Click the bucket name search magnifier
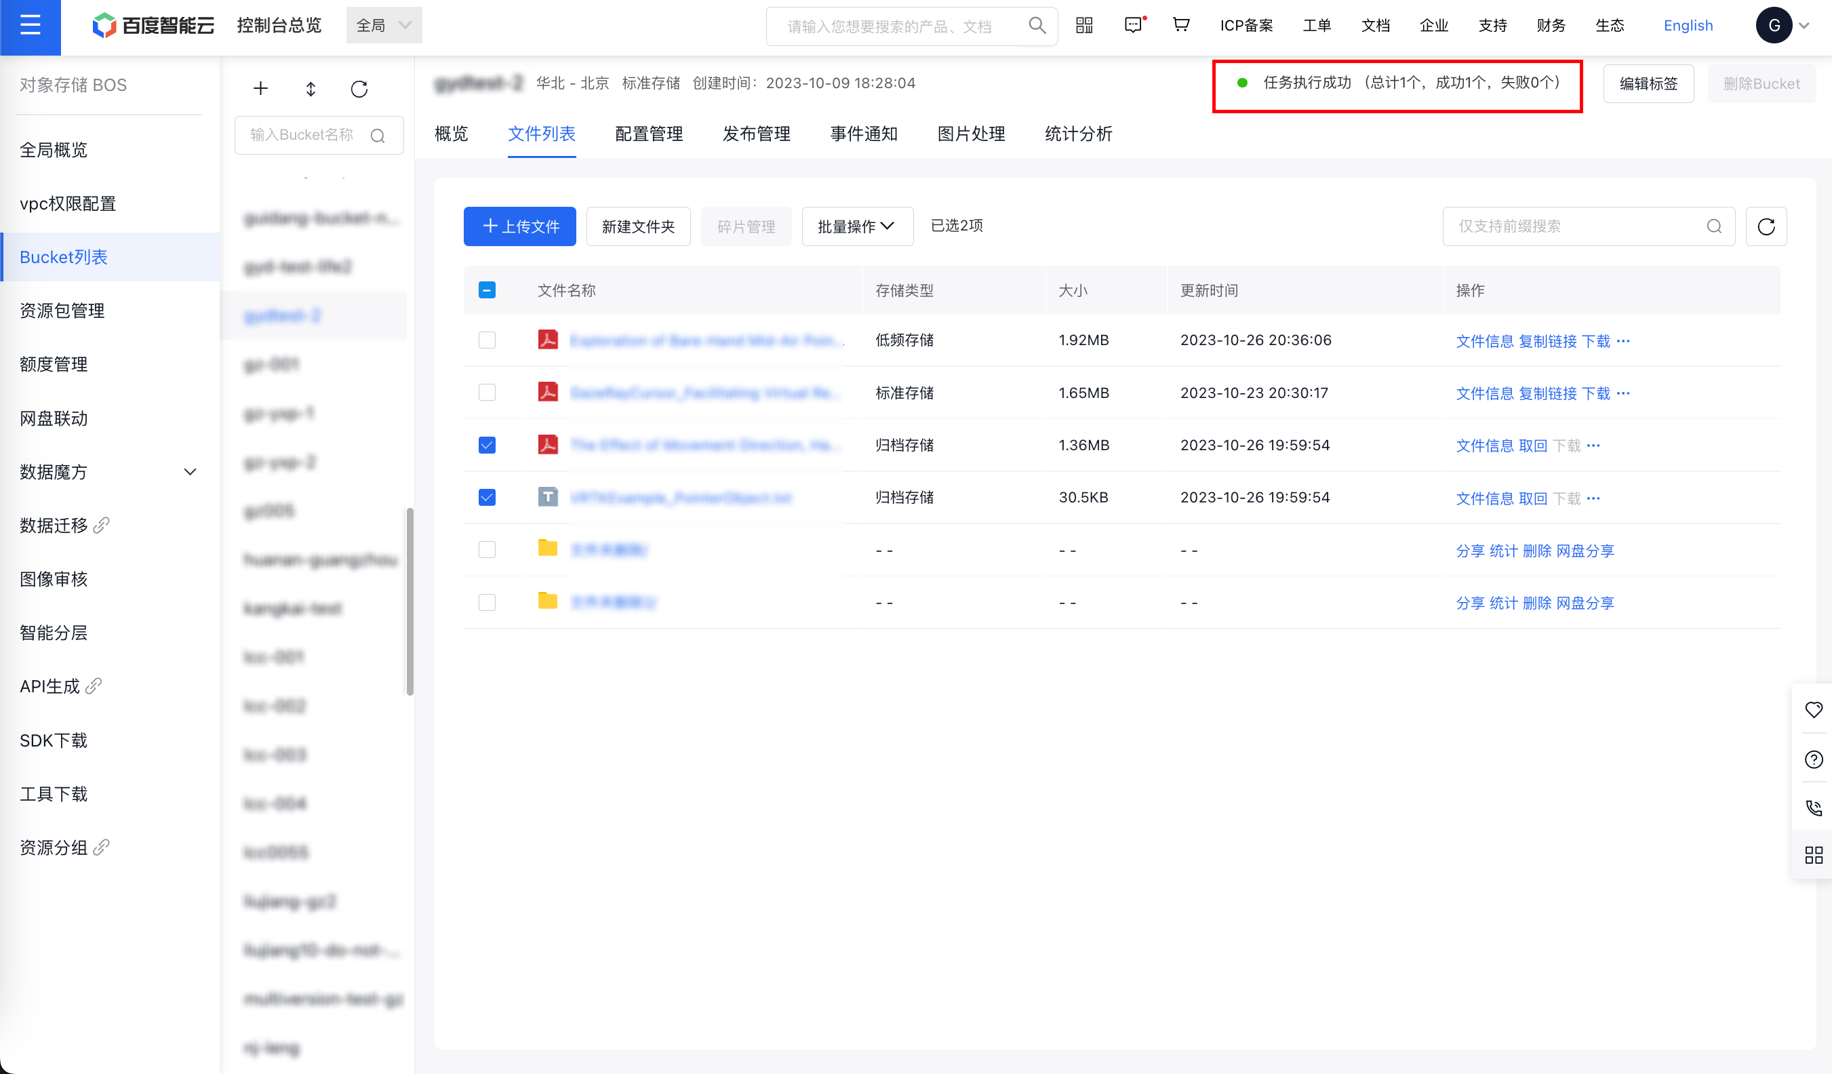Image resolution: width=1832 pixels, height=1074 pixels. [377, 135]
